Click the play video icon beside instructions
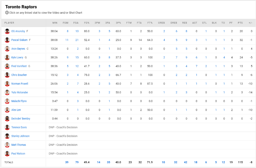256x168 pixels. 7,13
